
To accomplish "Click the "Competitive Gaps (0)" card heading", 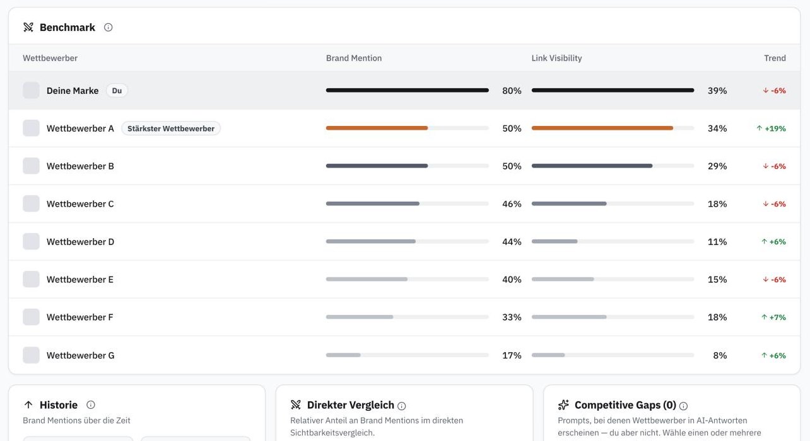I will tap(625, 405).
